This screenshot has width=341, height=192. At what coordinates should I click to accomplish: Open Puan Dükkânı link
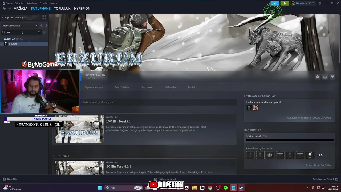coord(122,87)
